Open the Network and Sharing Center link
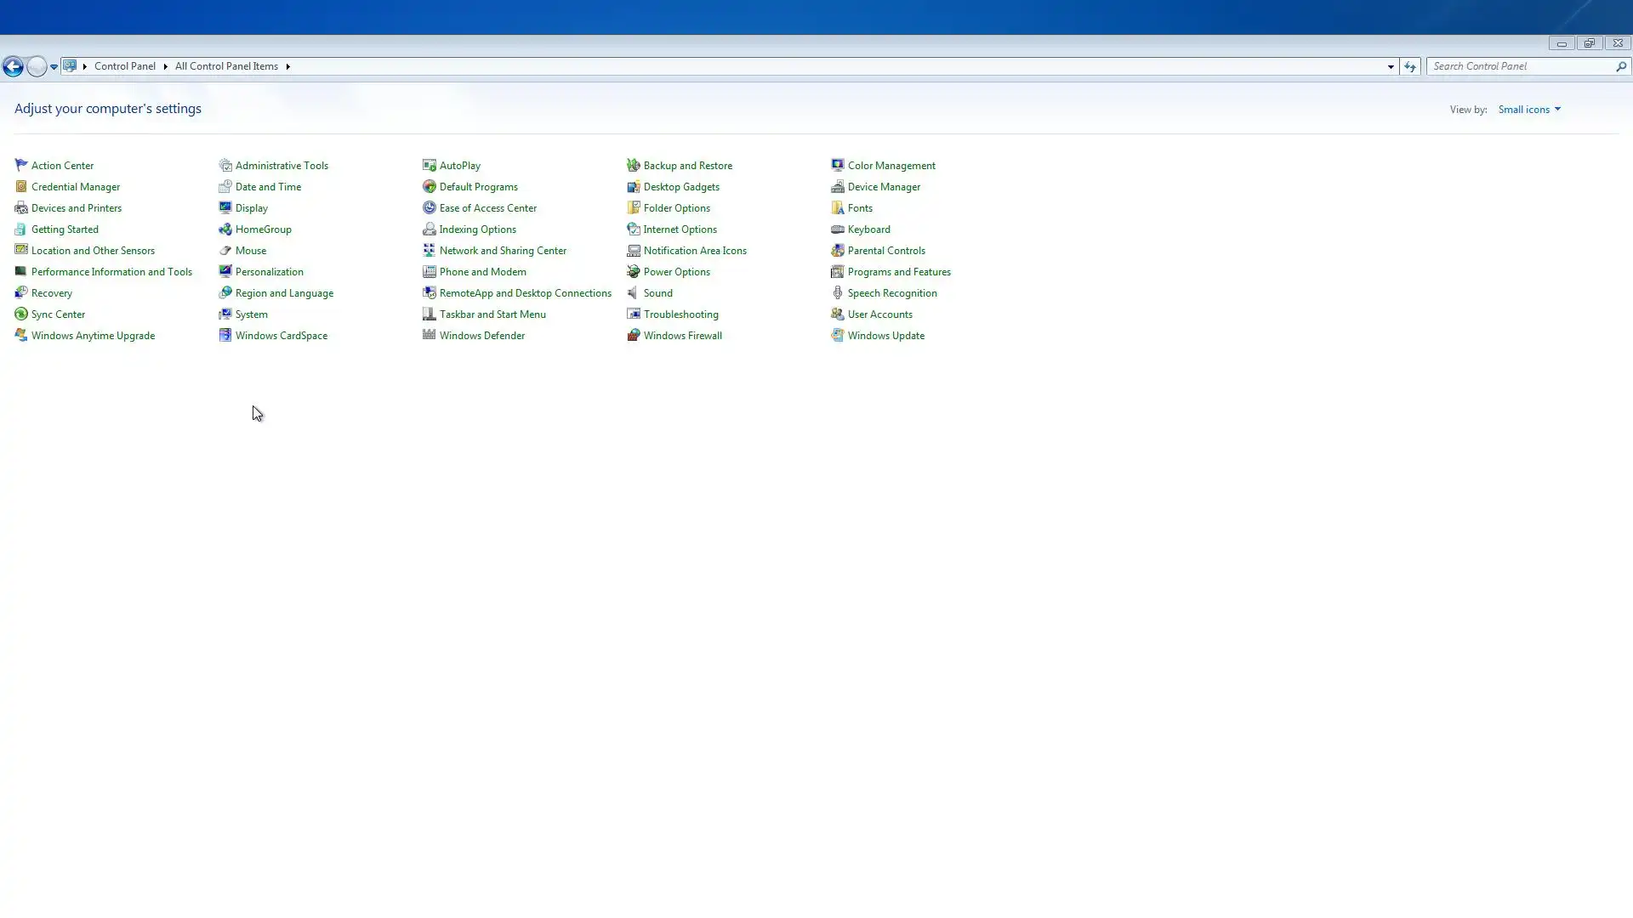The width and height of the screenshot is (1633, 918). pos(502,250)
